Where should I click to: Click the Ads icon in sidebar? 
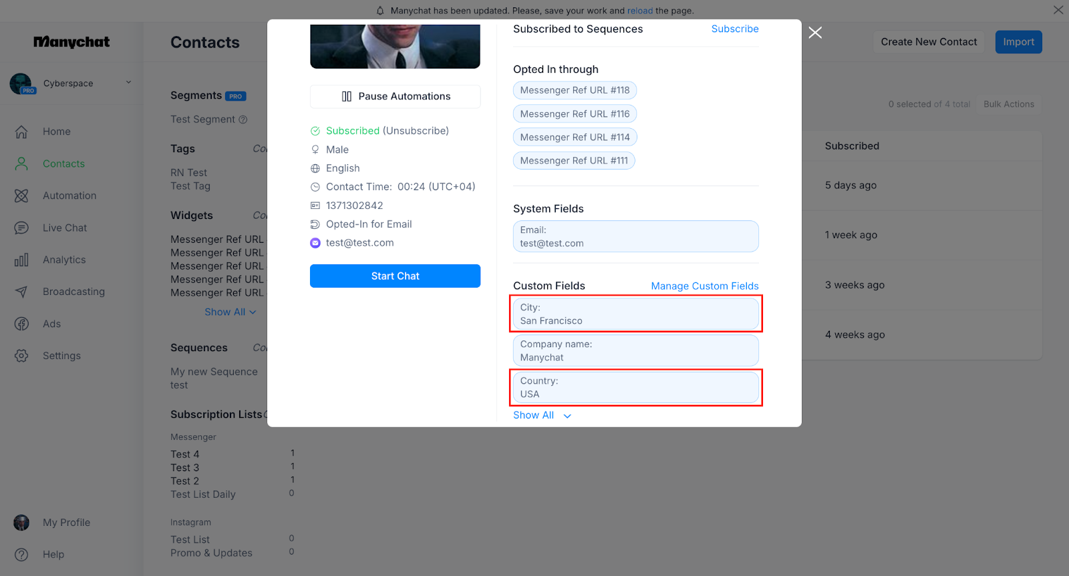[21, 324]
